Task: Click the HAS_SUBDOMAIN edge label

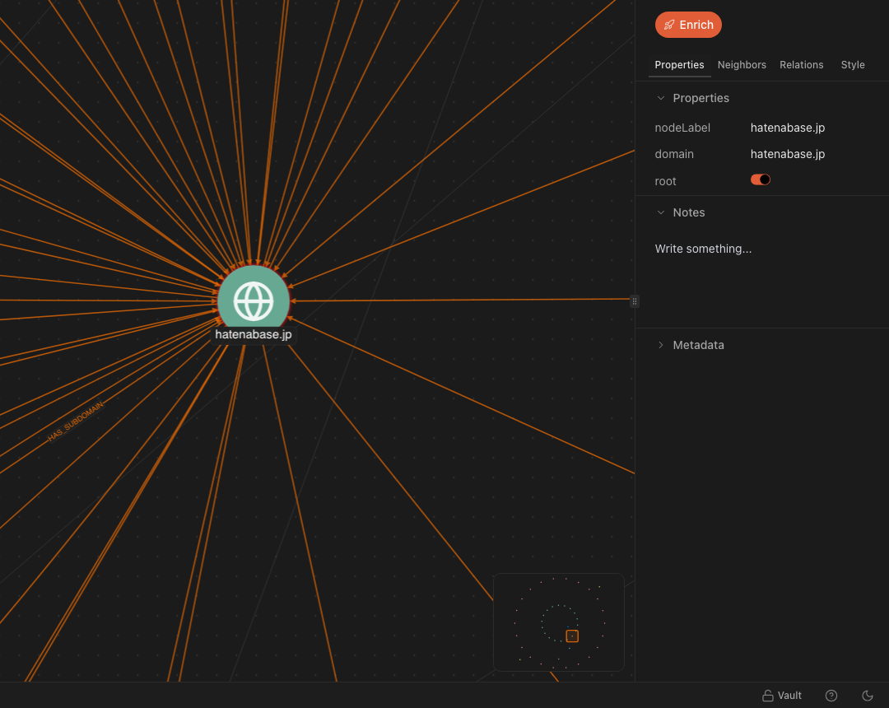Action: (76, 422)
